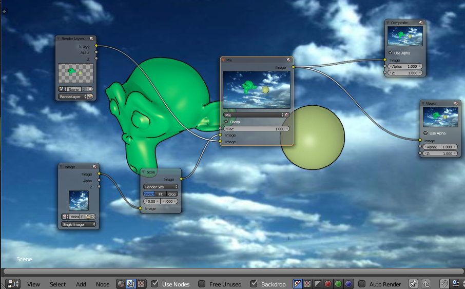
Task: Collapse the Mix node
Action: (x=223, y=60)
